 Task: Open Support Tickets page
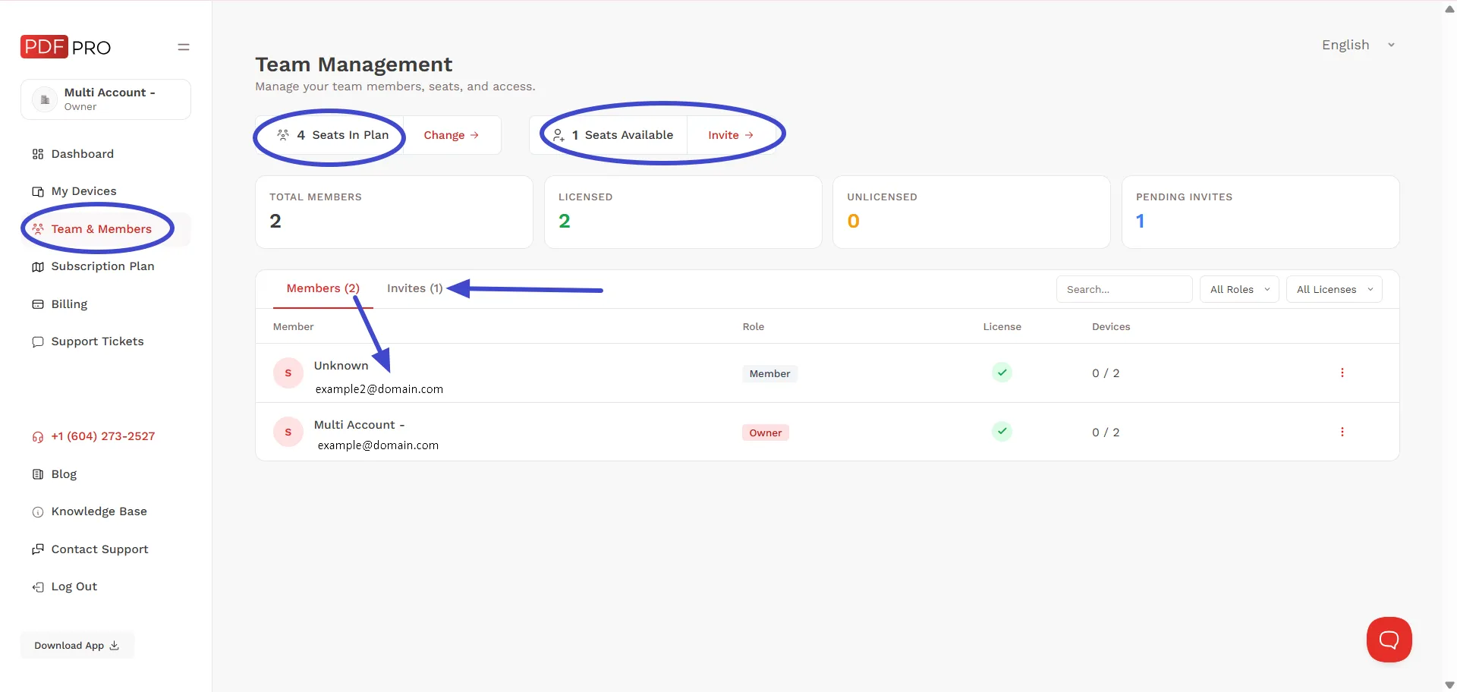88,341
